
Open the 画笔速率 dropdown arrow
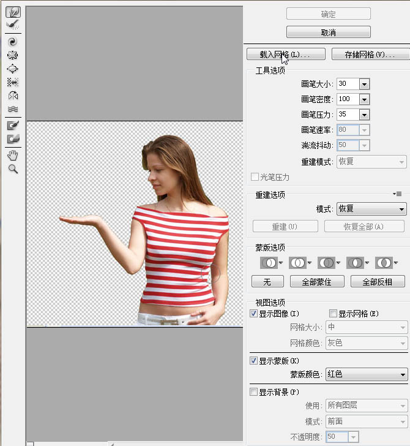tap(364, 130)
